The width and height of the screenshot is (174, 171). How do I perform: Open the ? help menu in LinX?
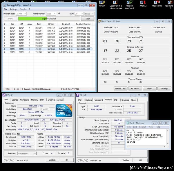coord(29,9)
